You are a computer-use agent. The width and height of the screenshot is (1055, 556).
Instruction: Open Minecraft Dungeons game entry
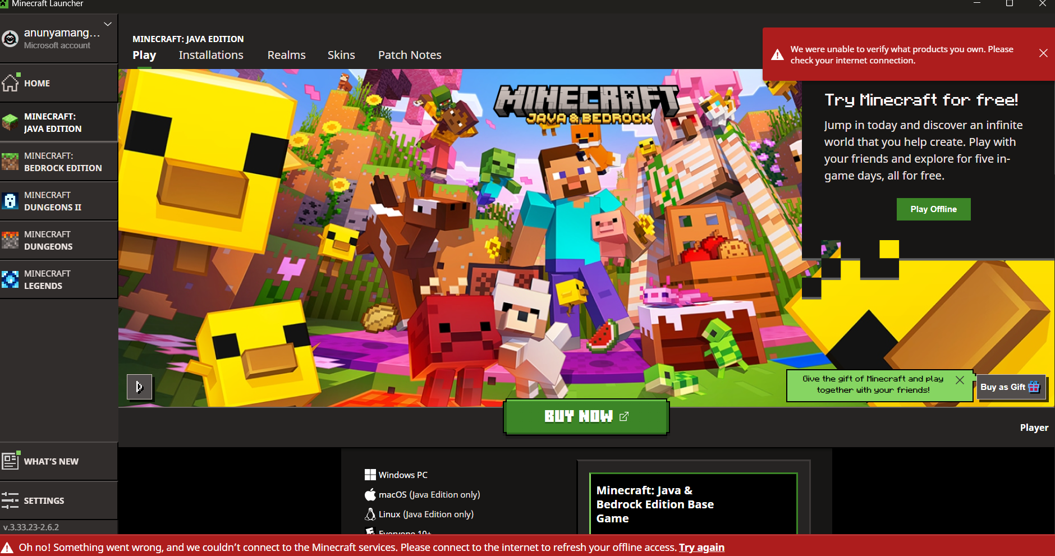pos(59,240)
